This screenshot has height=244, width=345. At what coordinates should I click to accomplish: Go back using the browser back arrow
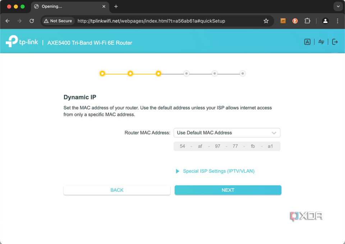[x=7, y=21]
